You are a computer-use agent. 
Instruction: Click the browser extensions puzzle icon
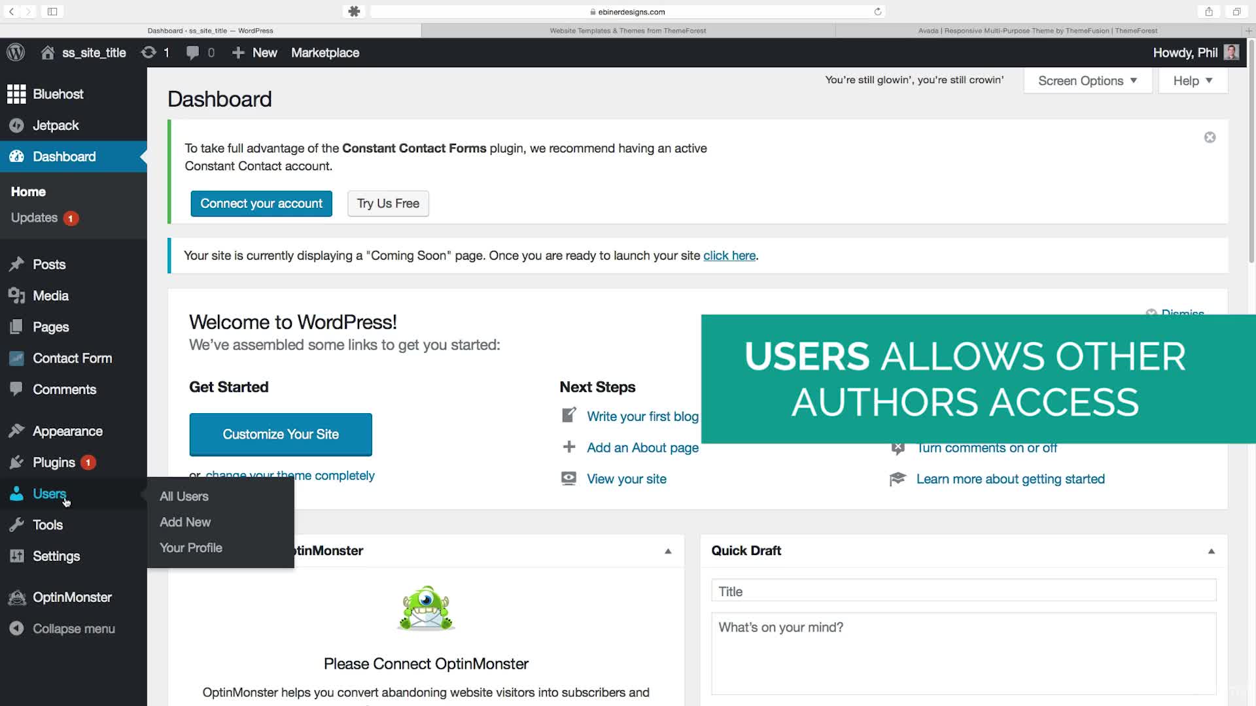(354, 12)
